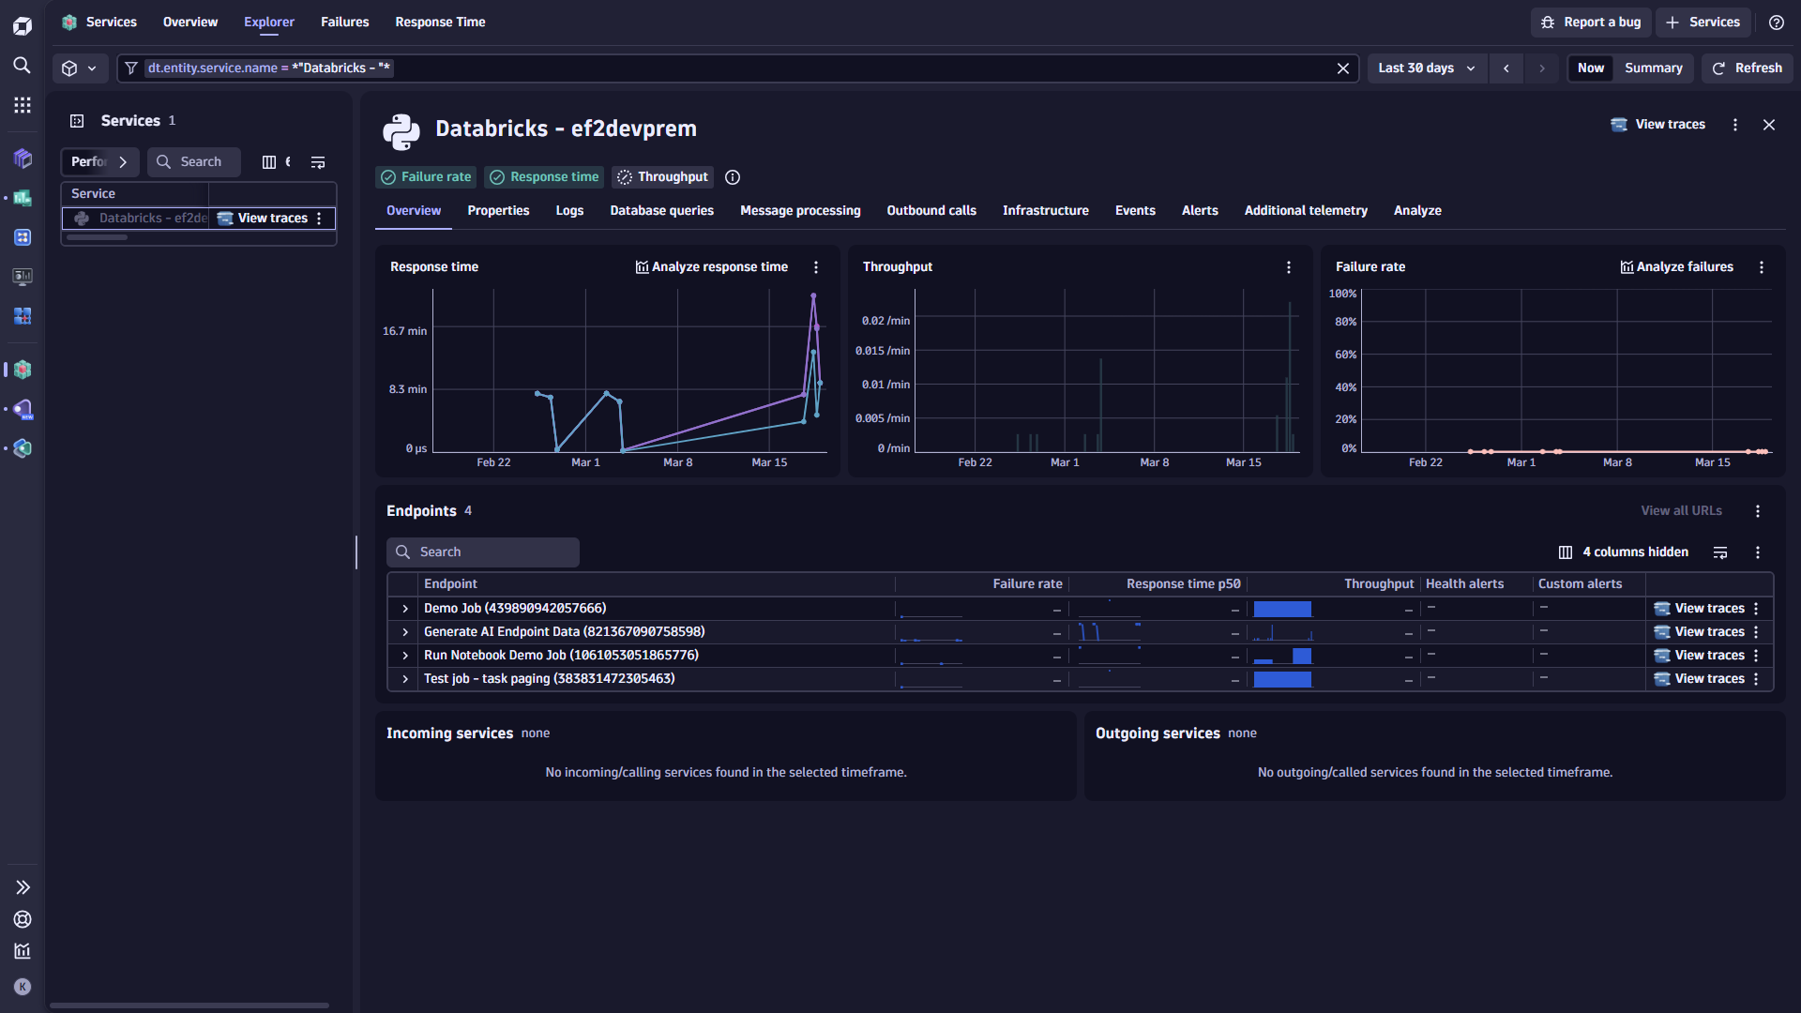Disable the Response time metric toggle
Screen dimensions: 1801x1013
(x=543, y=176)
